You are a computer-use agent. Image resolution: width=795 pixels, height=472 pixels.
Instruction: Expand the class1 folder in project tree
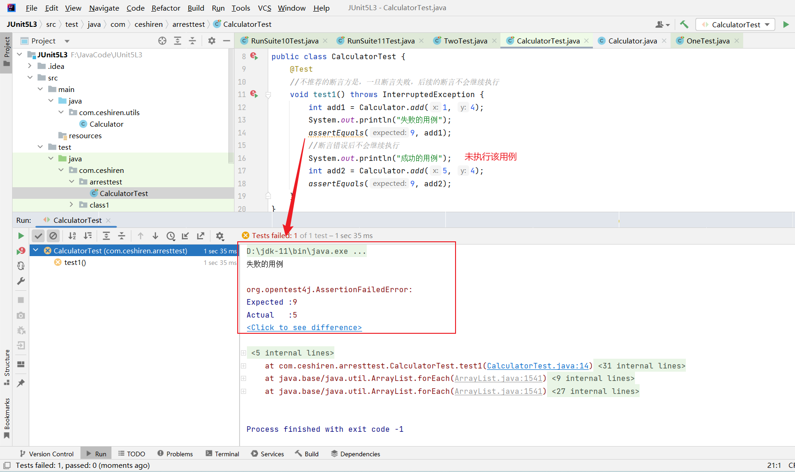coord(71,205)
